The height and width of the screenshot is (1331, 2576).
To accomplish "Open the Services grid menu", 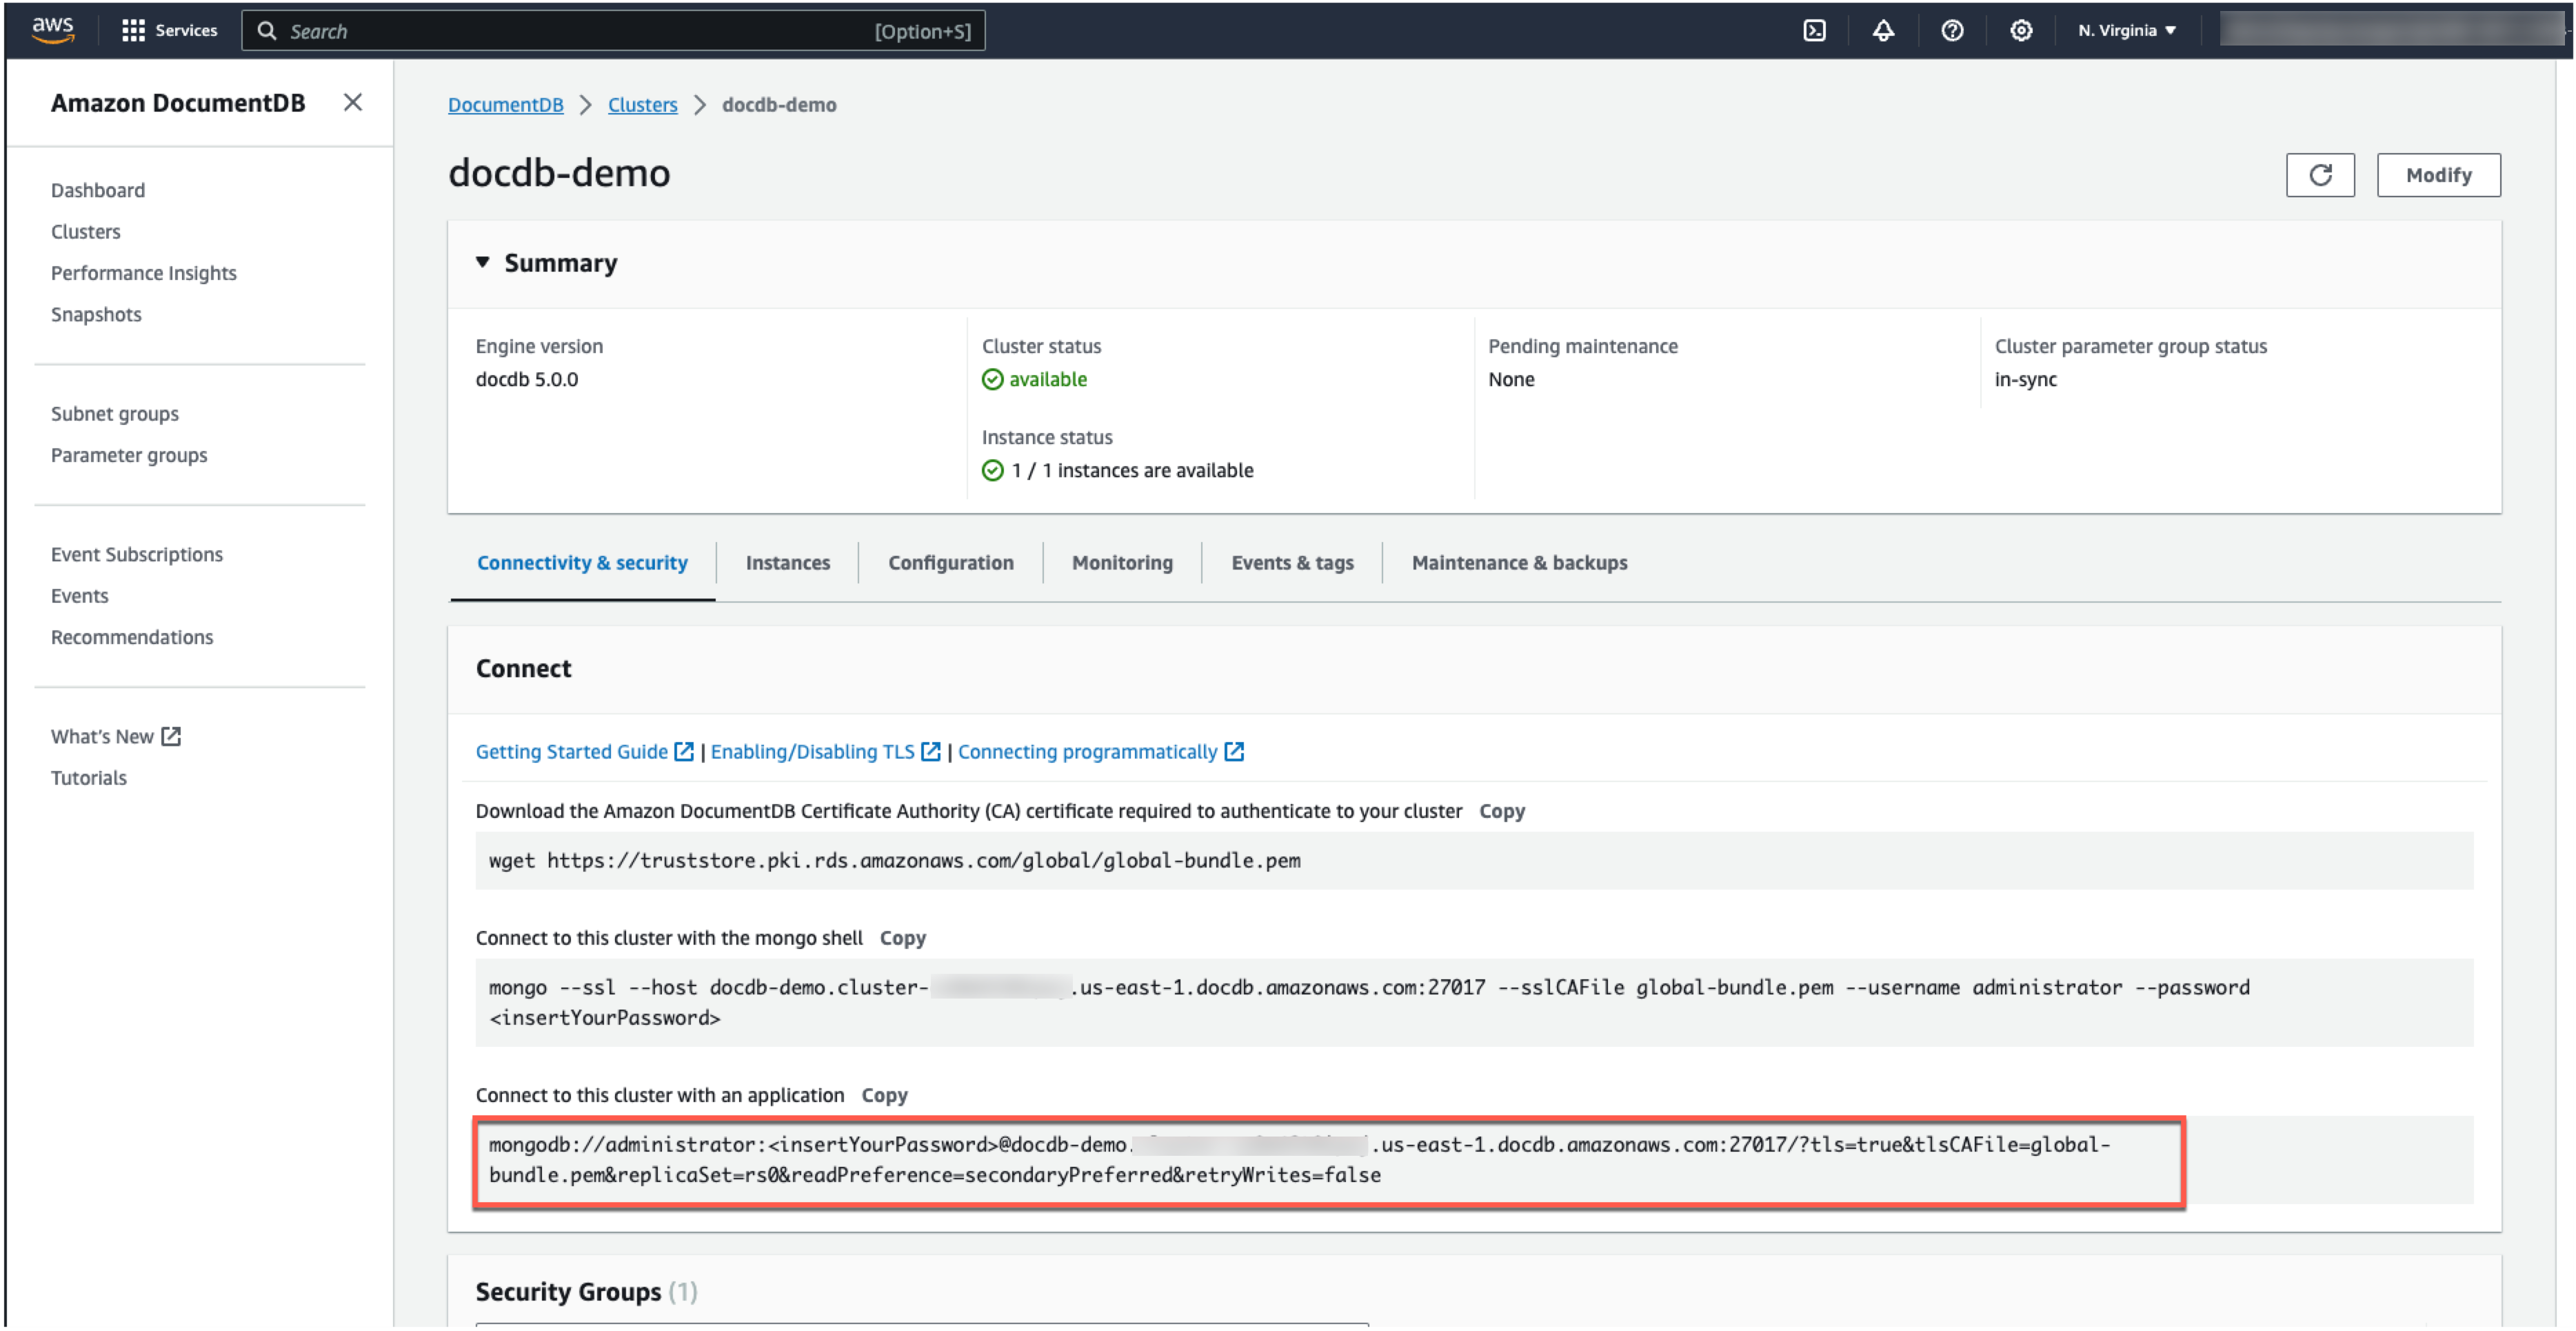I will (x=169, y=31).
